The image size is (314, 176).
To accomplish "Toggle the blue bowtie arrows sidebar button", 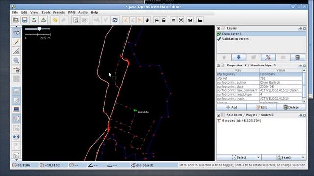I will pyautogui.click(x=16, y=137).
